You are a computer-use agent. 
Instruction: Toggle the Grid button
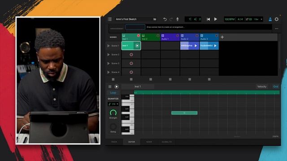point(275,86)
